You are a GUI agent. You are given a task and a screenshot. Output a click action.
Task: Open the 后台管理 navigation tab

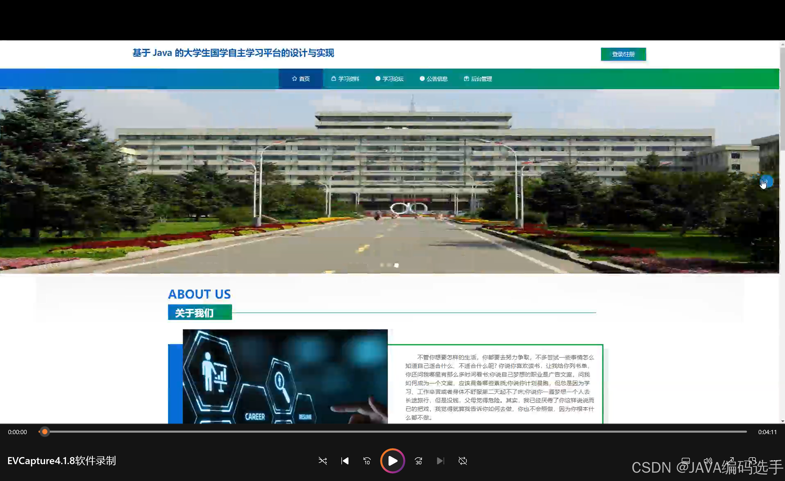click(478, 79)
